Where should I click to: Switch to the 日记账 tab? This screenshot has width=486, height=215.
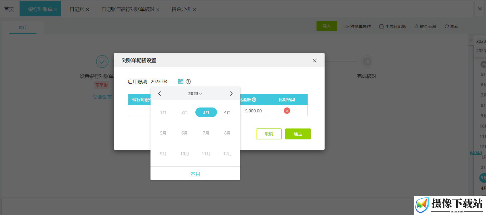pos(77,9)
